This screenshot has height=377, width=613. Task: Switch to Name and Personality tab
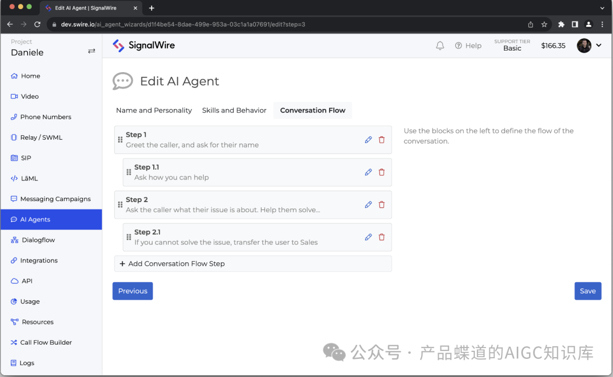coord(154,110)
